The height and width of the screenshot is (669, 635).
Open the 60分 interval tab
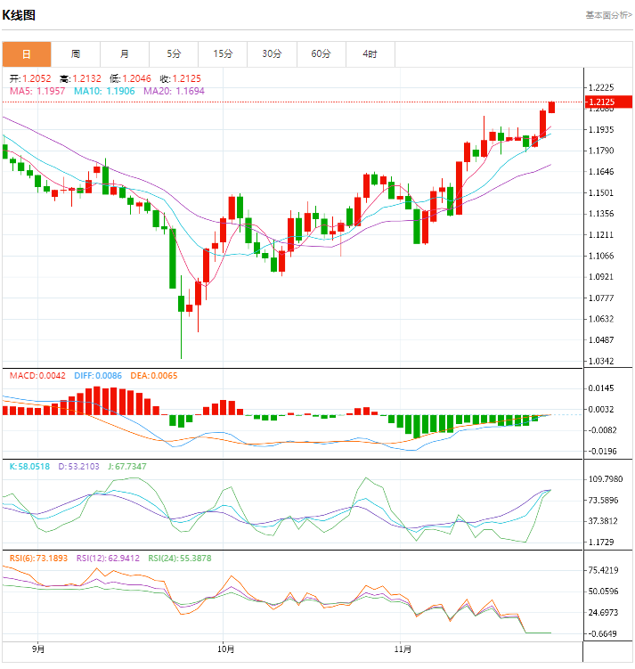tap(322, 54)
